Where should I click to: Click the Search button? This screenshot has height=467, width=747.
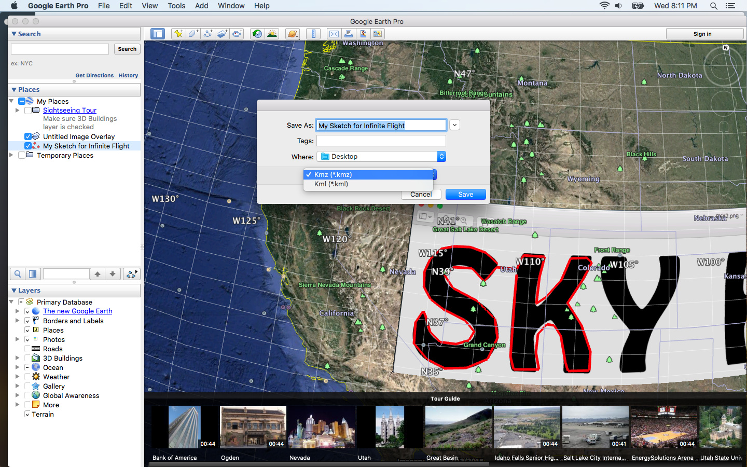(127, 49)
